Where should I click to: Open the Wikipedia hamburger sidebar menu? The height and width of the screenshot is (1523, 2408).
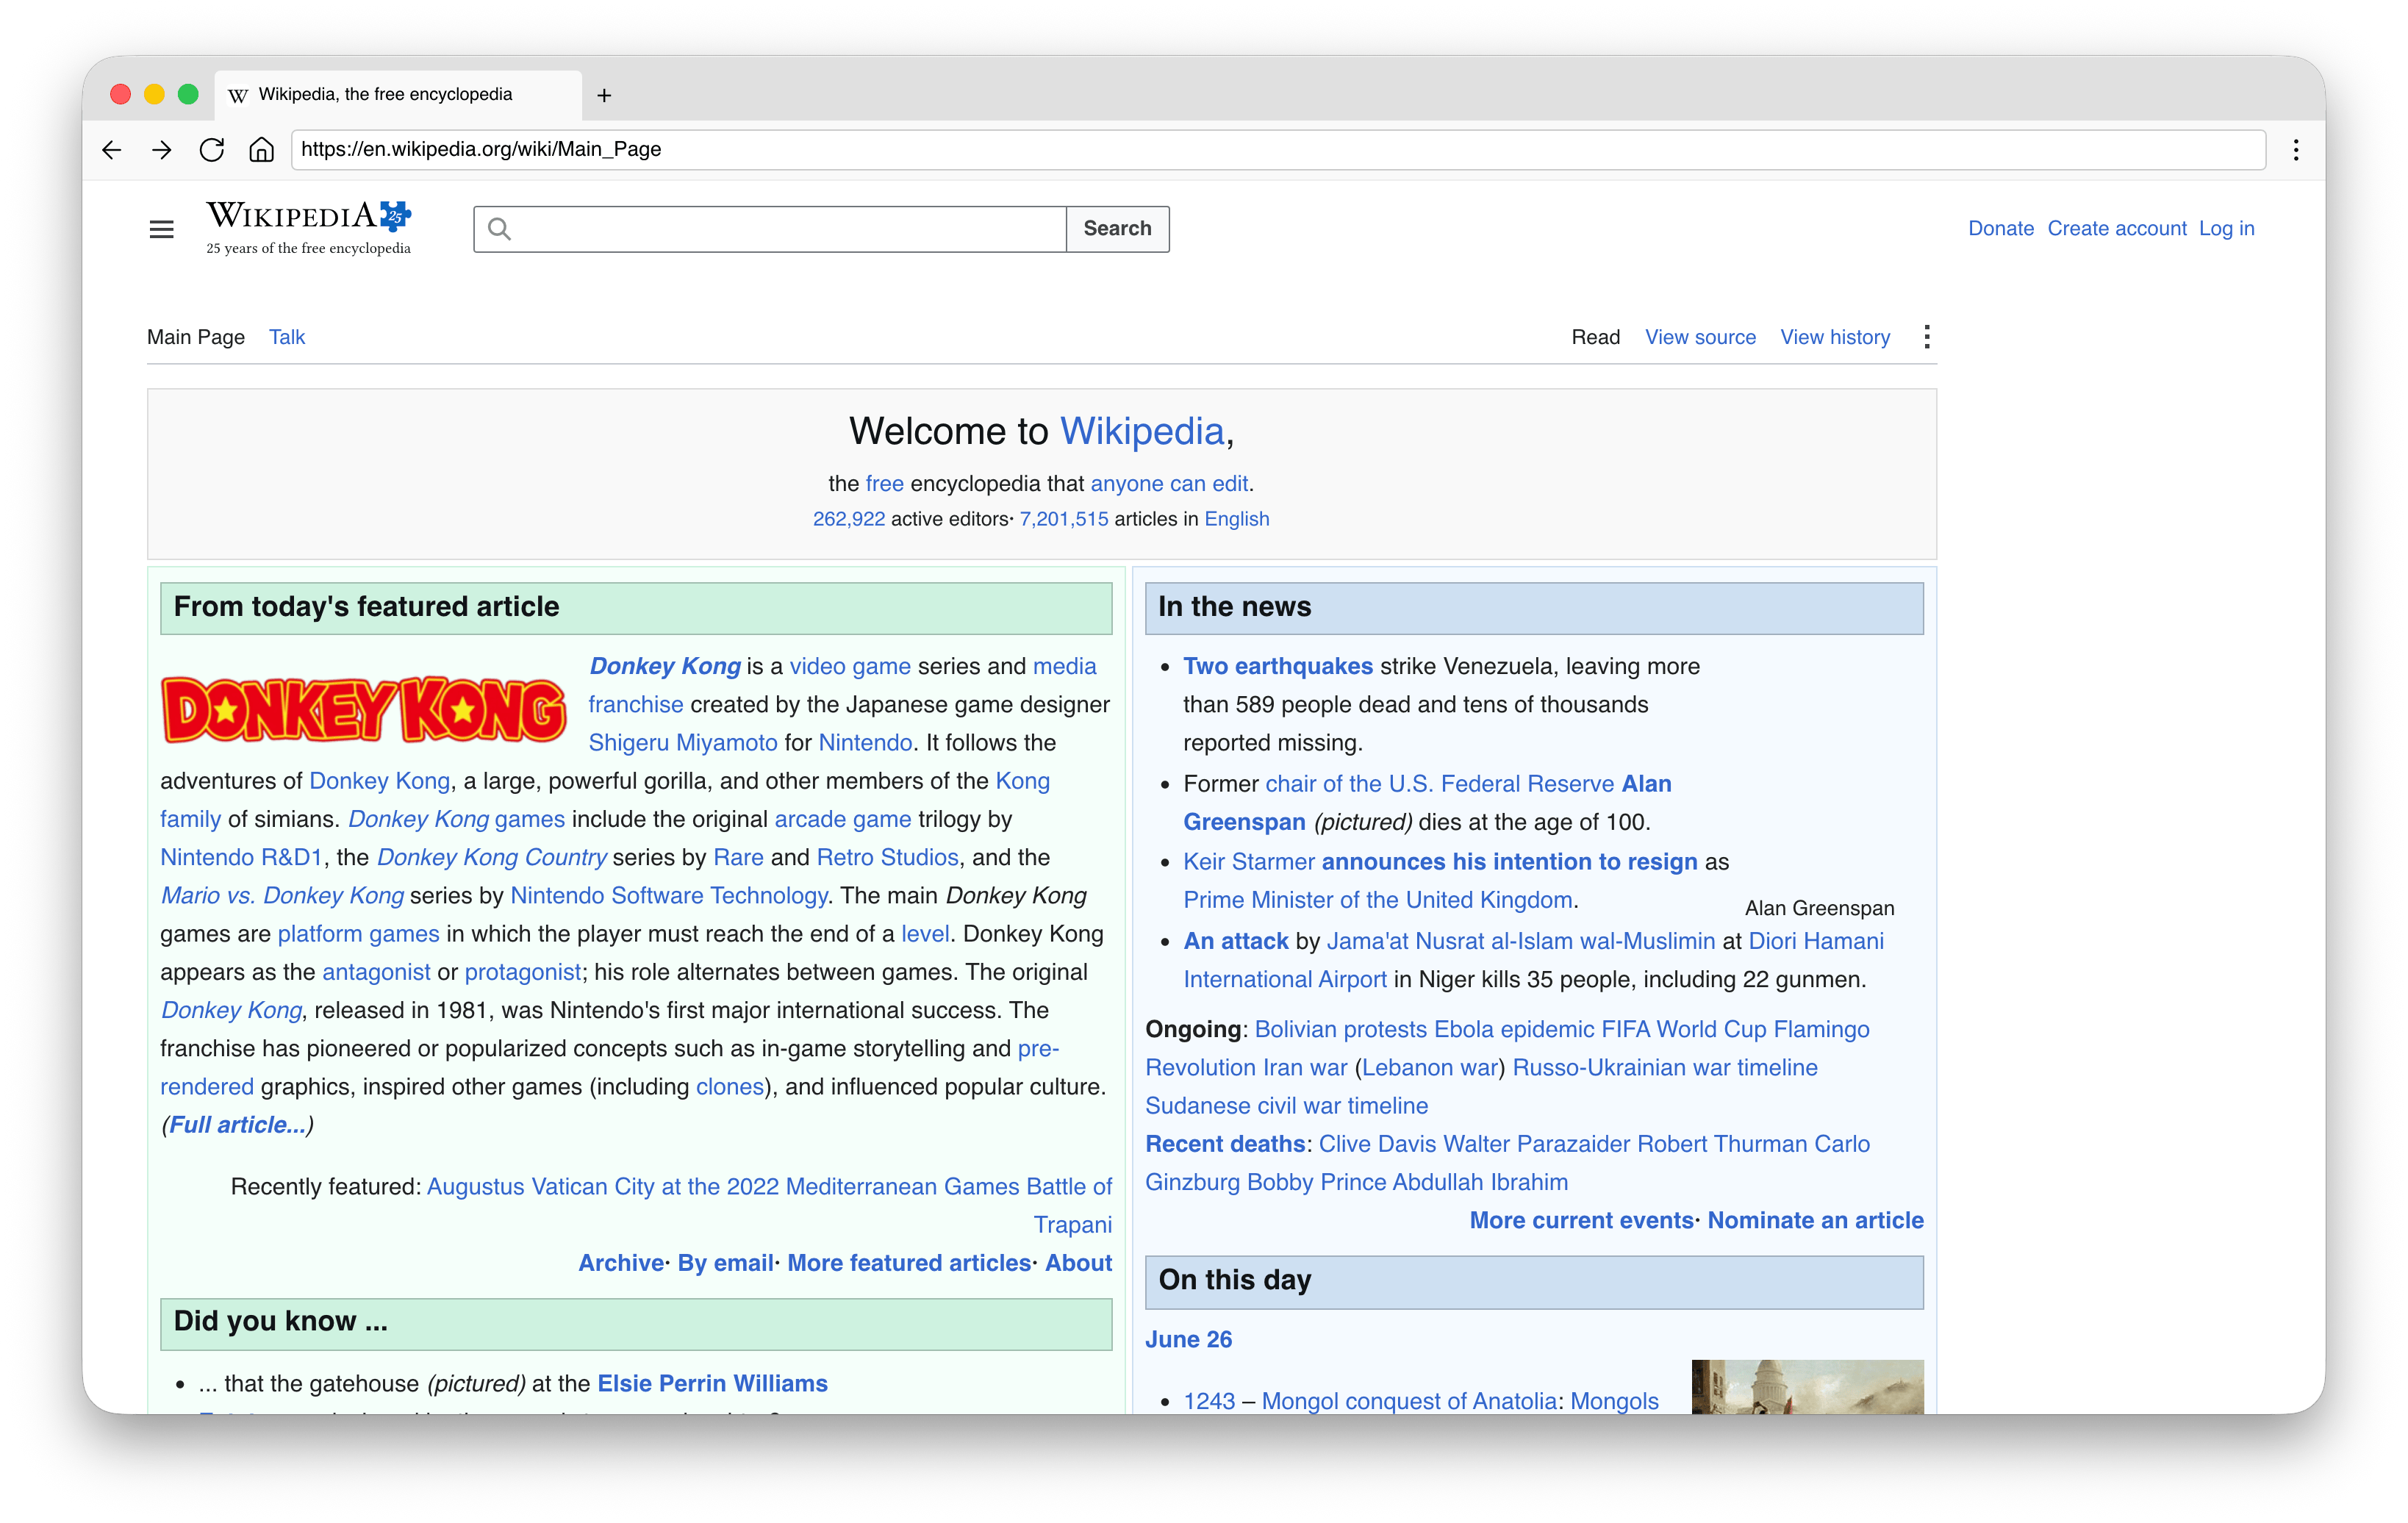pos(161,229)
